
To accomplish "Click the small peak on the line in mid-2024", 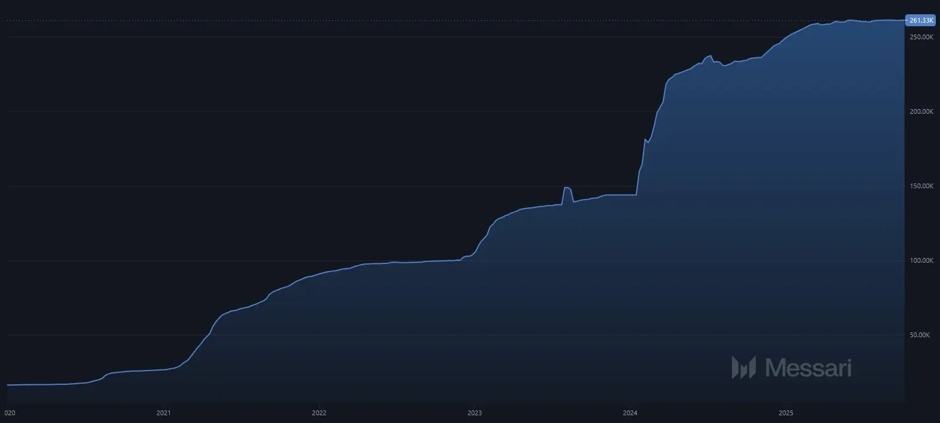I will point(709,56).
